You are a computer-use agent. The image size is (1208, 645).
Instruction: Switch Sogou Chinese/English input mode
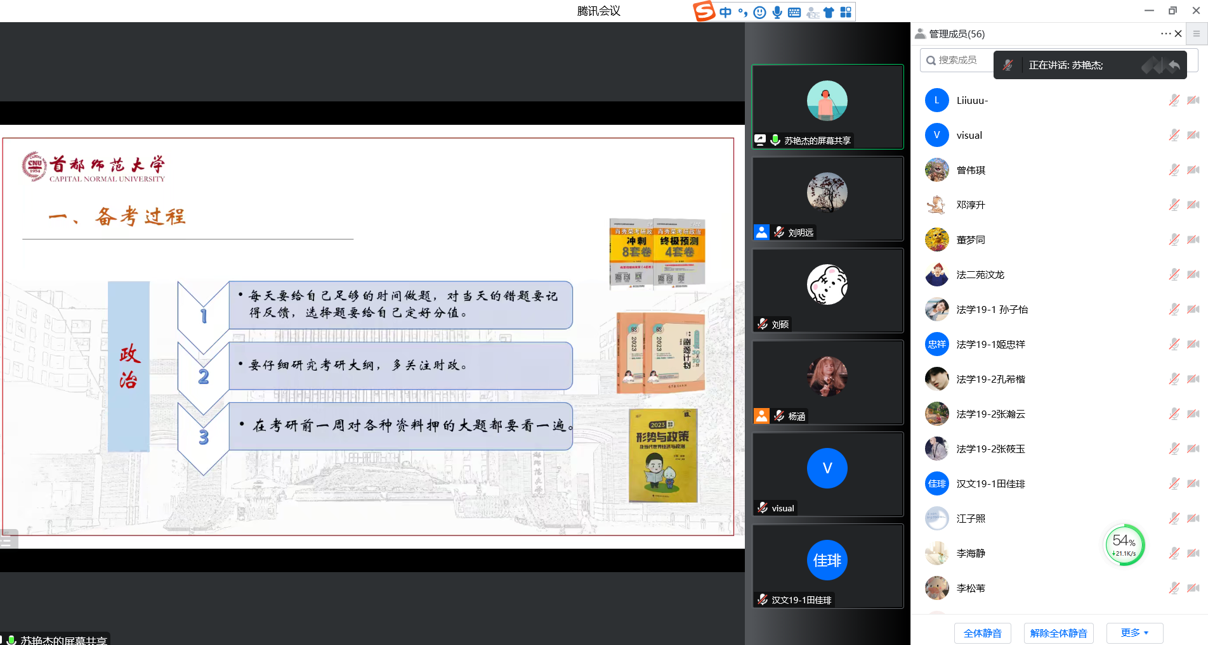tap(725, 12)
